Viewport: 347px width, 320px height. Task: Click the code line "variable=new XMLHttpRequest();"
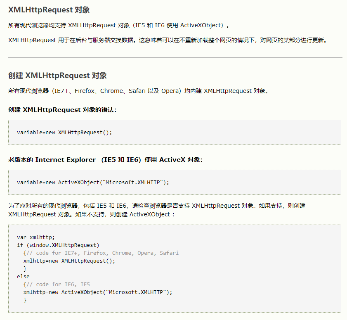point(64,133)
